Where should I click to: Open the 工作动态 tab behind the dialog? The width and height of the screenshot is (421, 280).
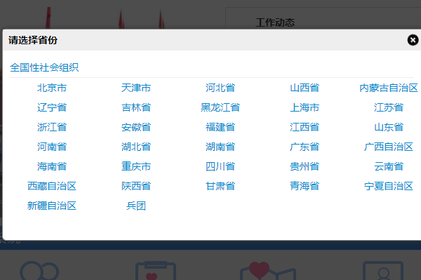pyautogui.click(x=275, y=22)
